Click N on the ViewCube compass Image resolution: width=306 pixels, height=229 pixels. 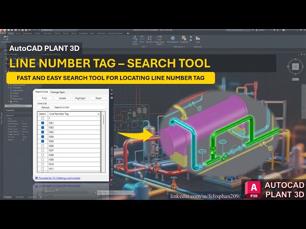tap(295, 59)
